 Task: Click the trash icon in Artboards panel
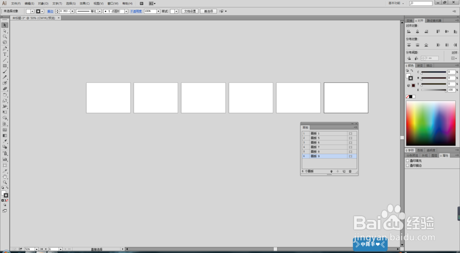[x=350, y=171]
